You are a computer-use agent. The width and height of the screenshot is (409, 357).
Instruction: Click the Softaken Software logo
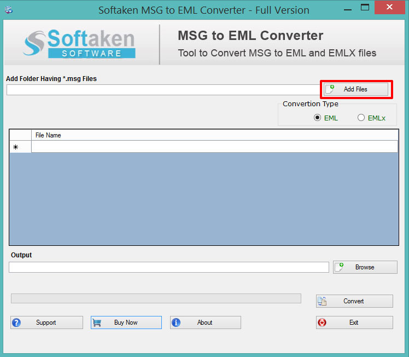pyautogui.click(x=79, y=43)
